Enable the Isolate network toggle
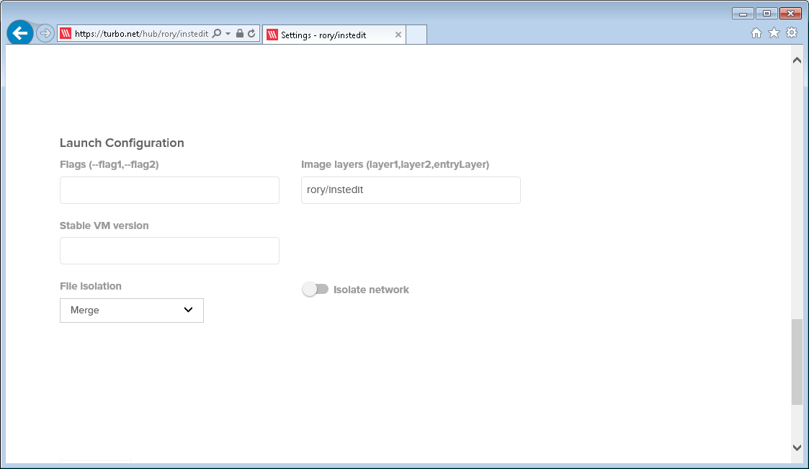Image resolution: width=809 pixels, height=469 pixels. (315, 289)
